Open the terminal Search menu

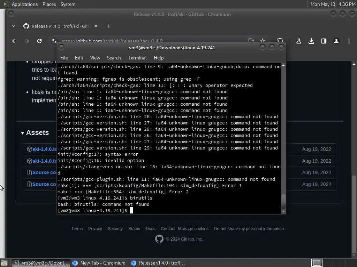[114, 58]
